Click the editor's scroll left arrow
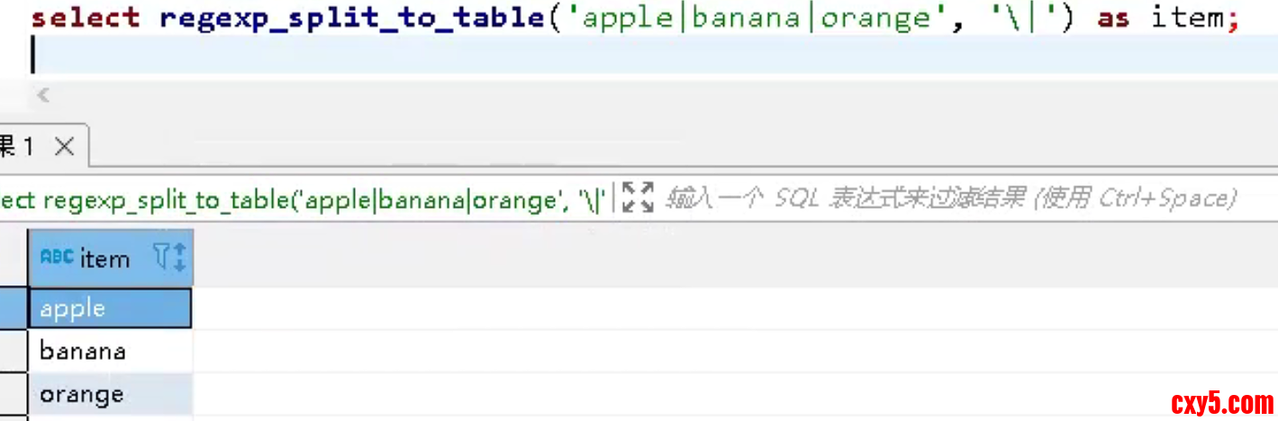 point(42,95)
